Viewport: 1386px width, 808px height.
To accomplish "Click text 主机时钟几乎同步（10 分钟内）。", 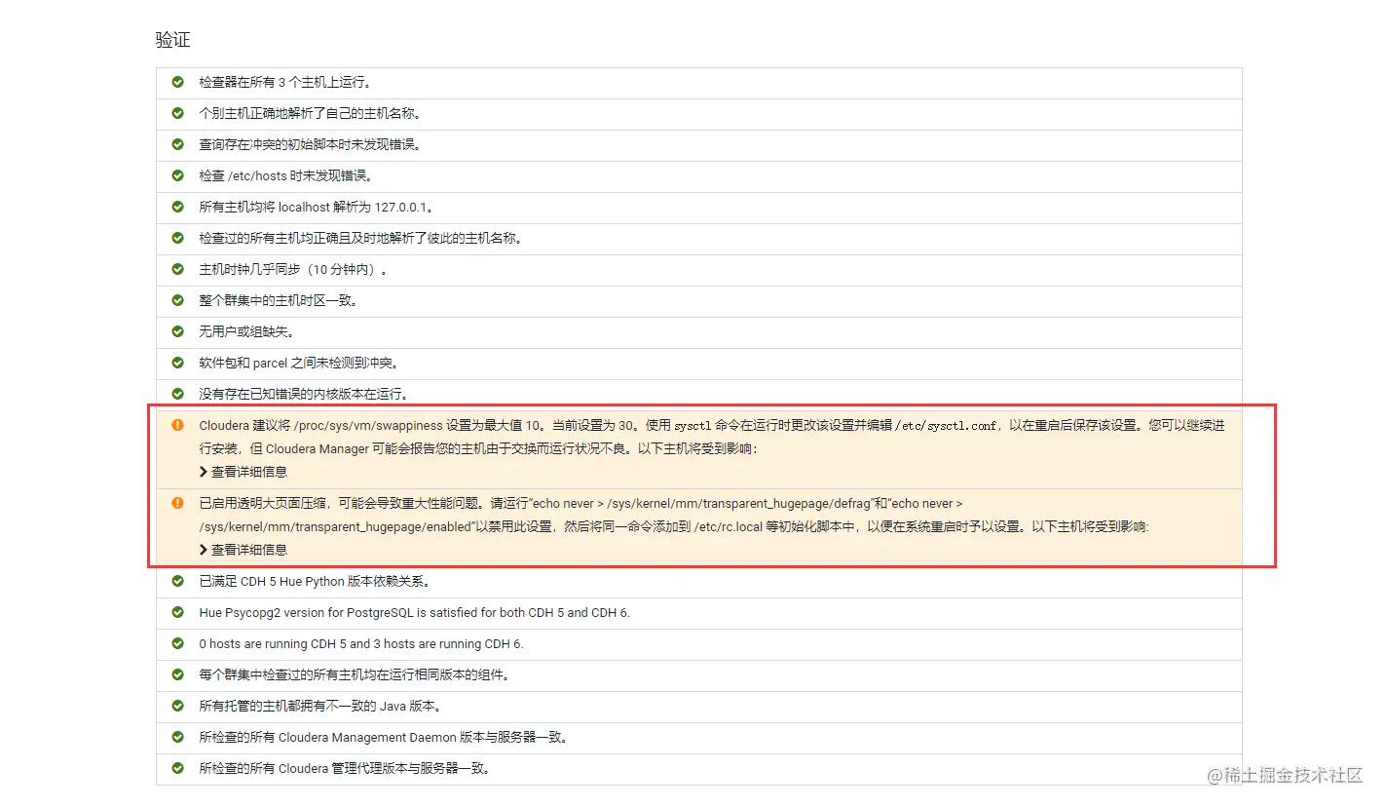I will pyautogui.click(x=293, y=270).
